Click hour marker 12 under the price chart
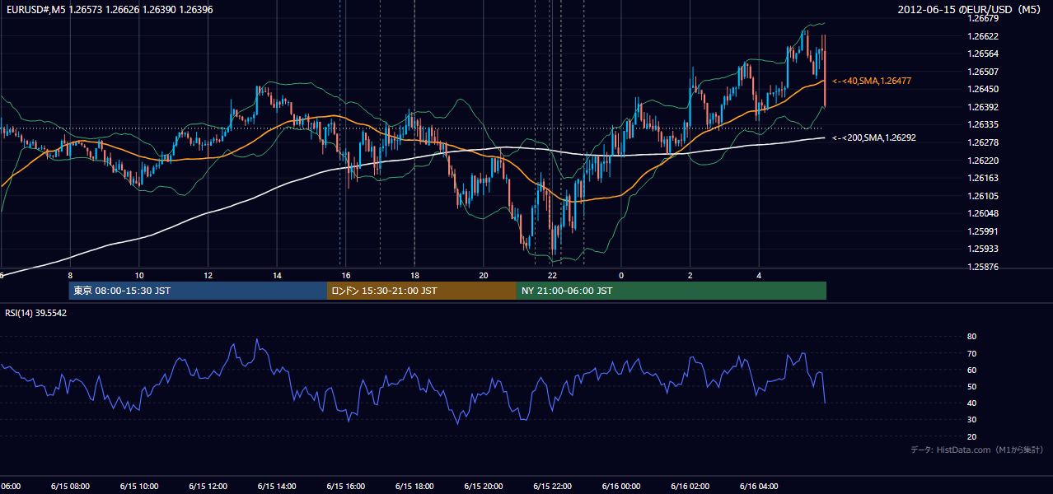Screen dimensions: 1053x494 pyautogui.click(x=208, y=275)
